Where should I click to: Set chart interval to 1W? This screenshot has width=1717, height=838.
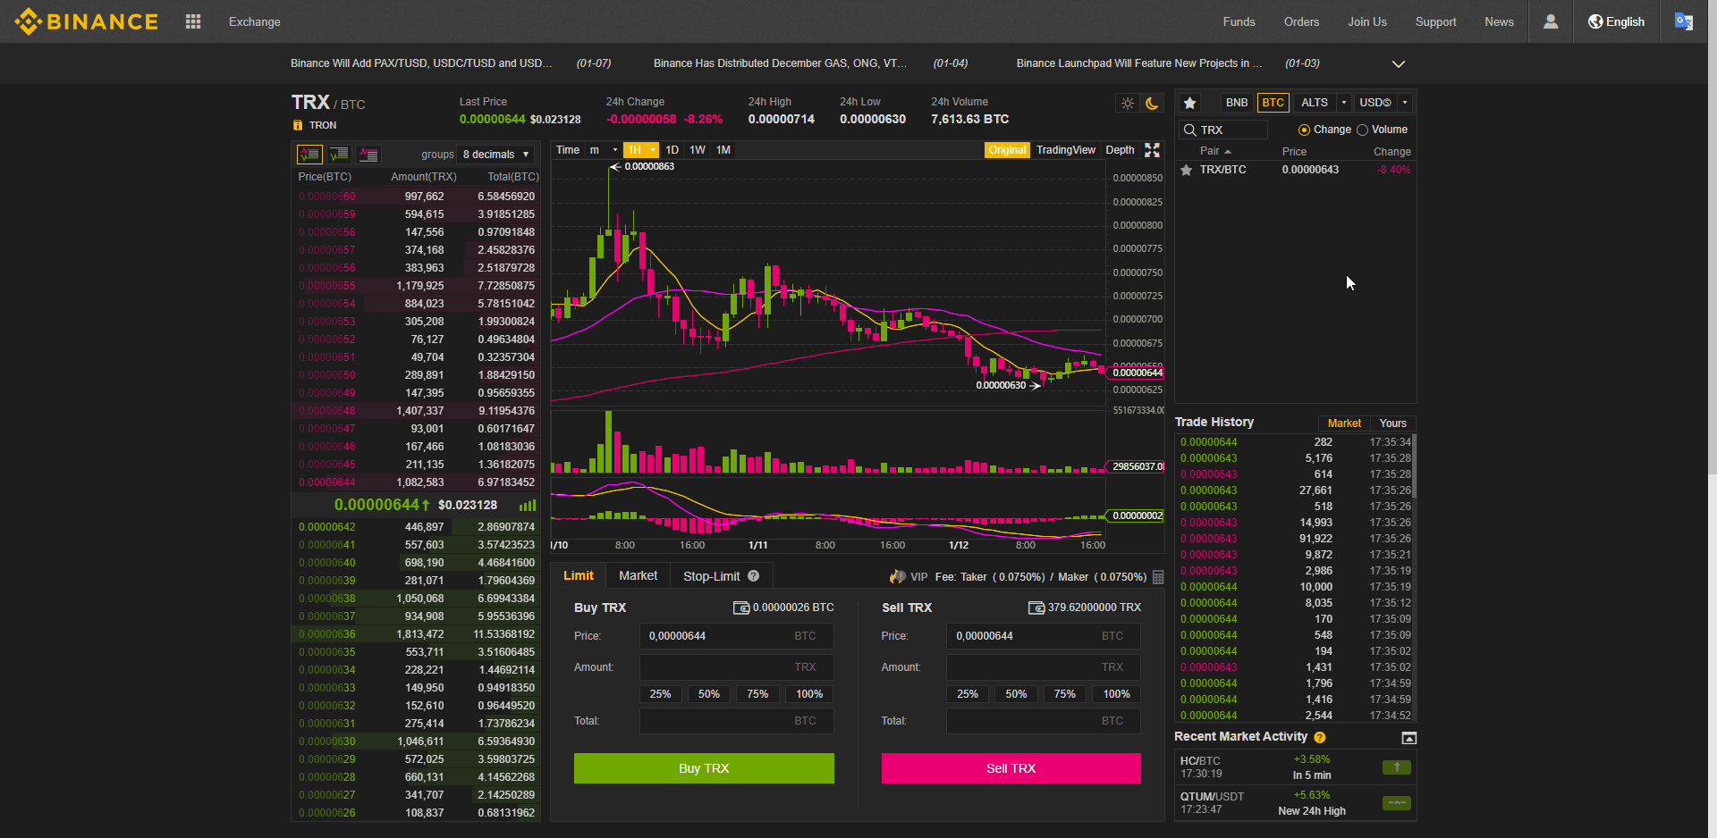(698, 150)
